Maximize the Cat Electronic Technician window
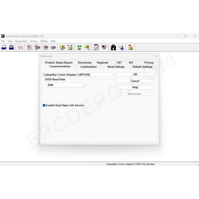 coord(185,36)
